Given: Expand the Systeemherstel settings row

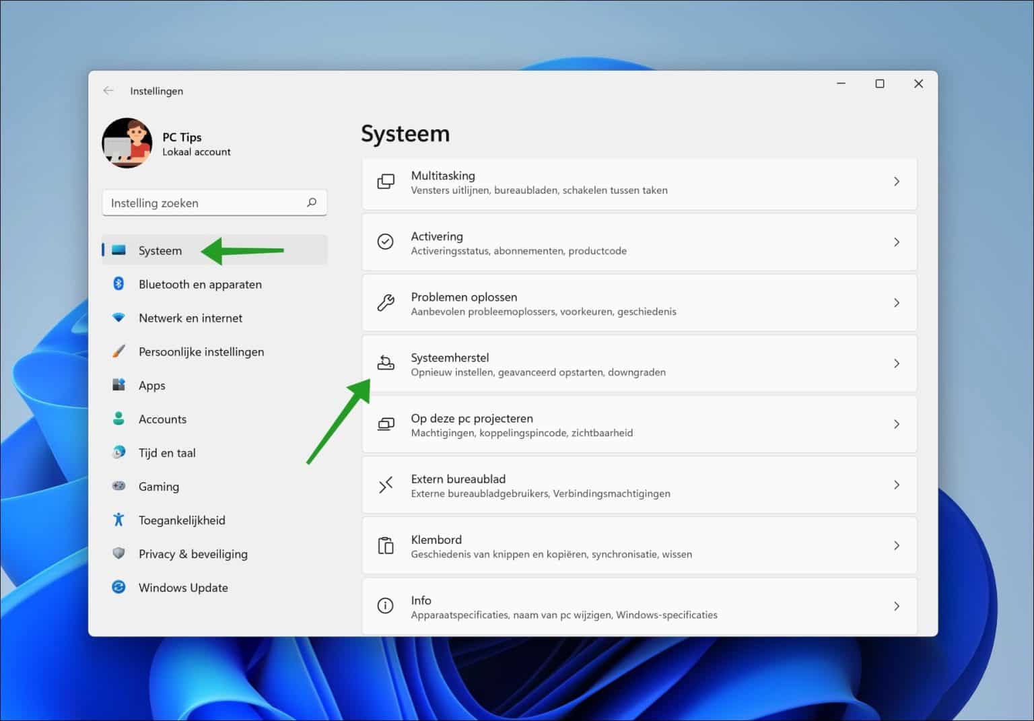Looking at the screenshot, I should pyautogui.click(x=640, y=364).
